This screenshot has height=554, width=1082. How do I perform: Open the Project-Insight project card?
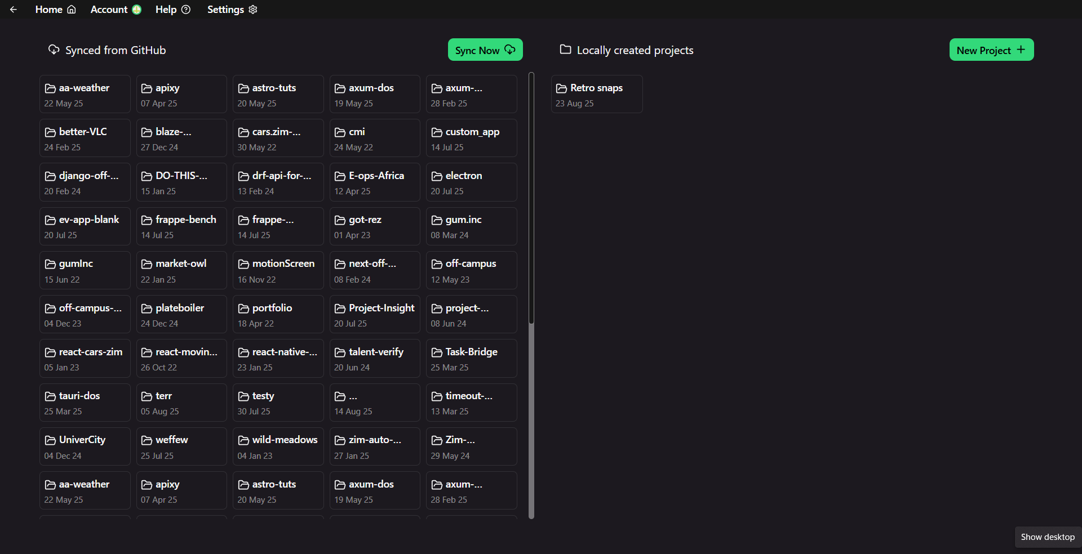(375, 314)
